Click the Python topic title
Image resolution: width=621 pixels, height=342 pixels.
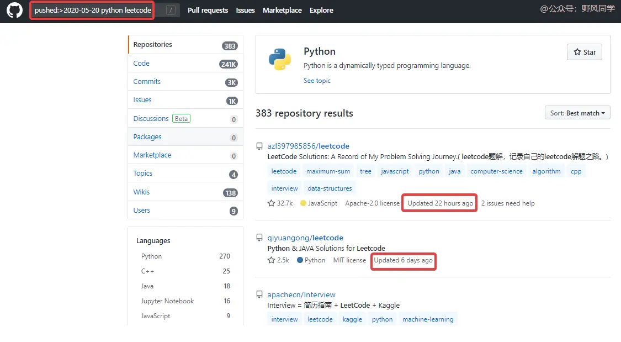click(x=319, y=51)
